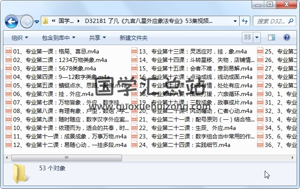Screen dimensions: 300x189
Task: Click the help question mark icon
Action: 286,38
